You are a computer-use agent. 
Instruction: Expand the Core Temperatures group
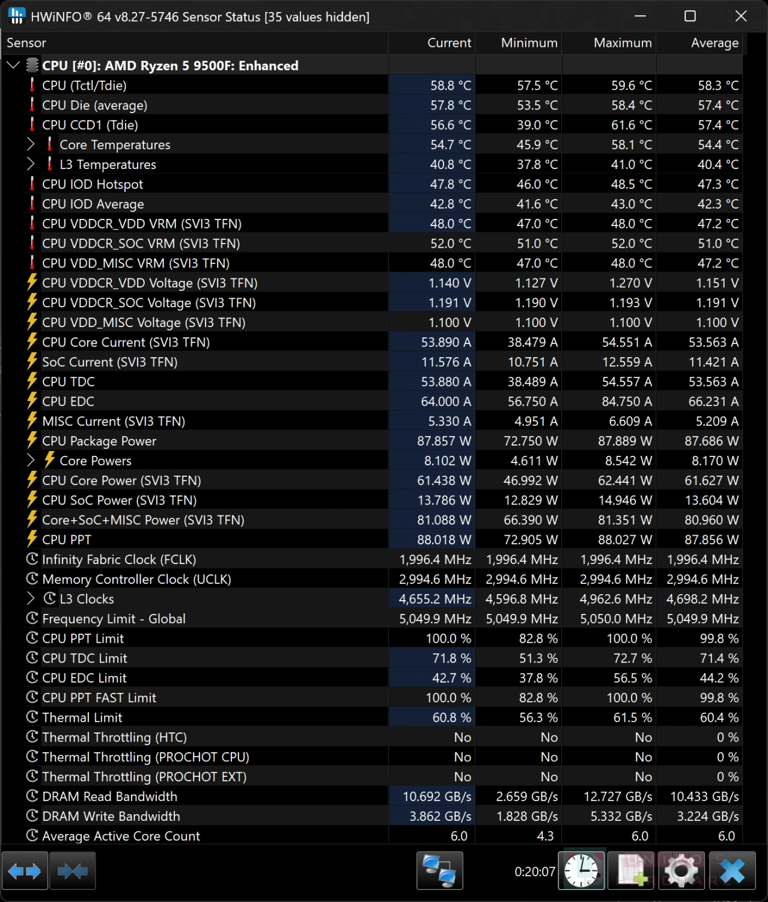click(31, 144)
